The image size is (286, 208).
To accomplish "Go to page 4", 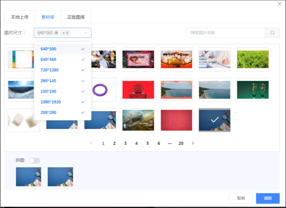I will pyautogui.click(x=136, y=143).
